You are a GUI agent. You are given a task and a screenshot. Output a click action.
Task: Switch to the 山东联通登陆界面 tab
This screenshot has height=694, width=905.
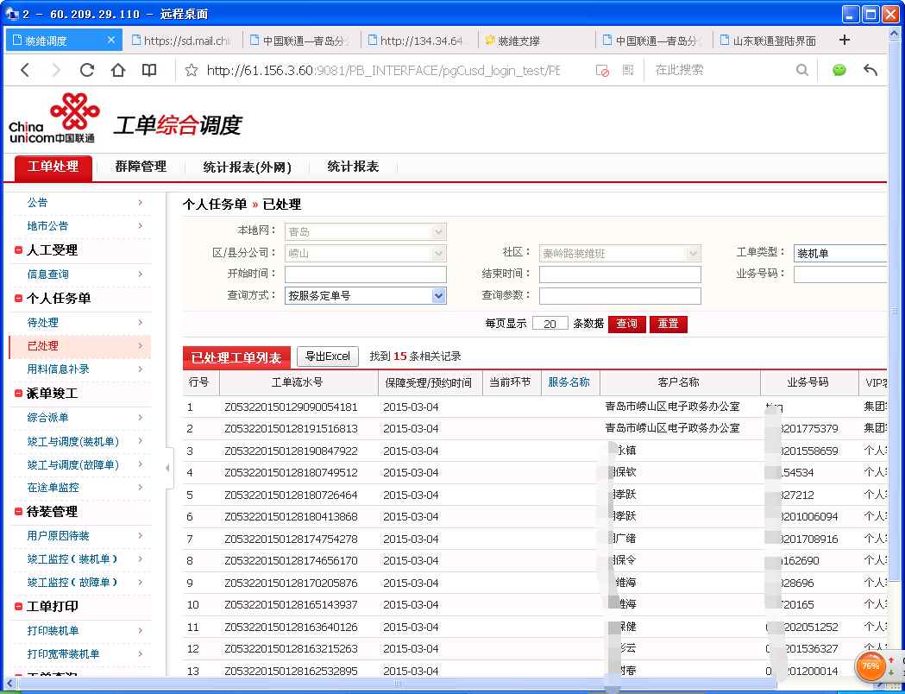[x=769, y=41]
